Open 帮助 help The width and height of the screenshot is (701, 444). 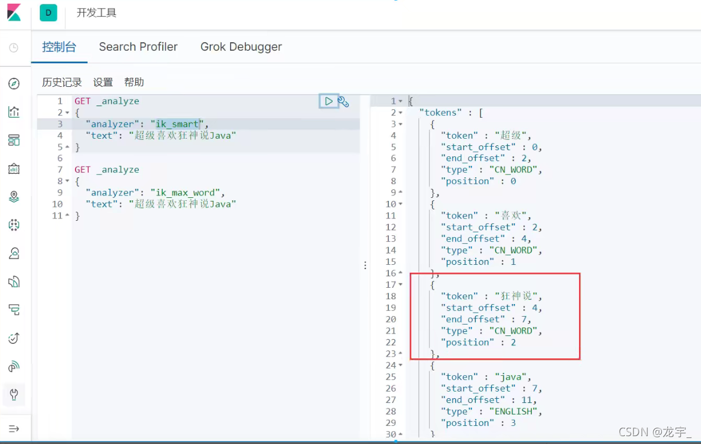coord(133,82)
